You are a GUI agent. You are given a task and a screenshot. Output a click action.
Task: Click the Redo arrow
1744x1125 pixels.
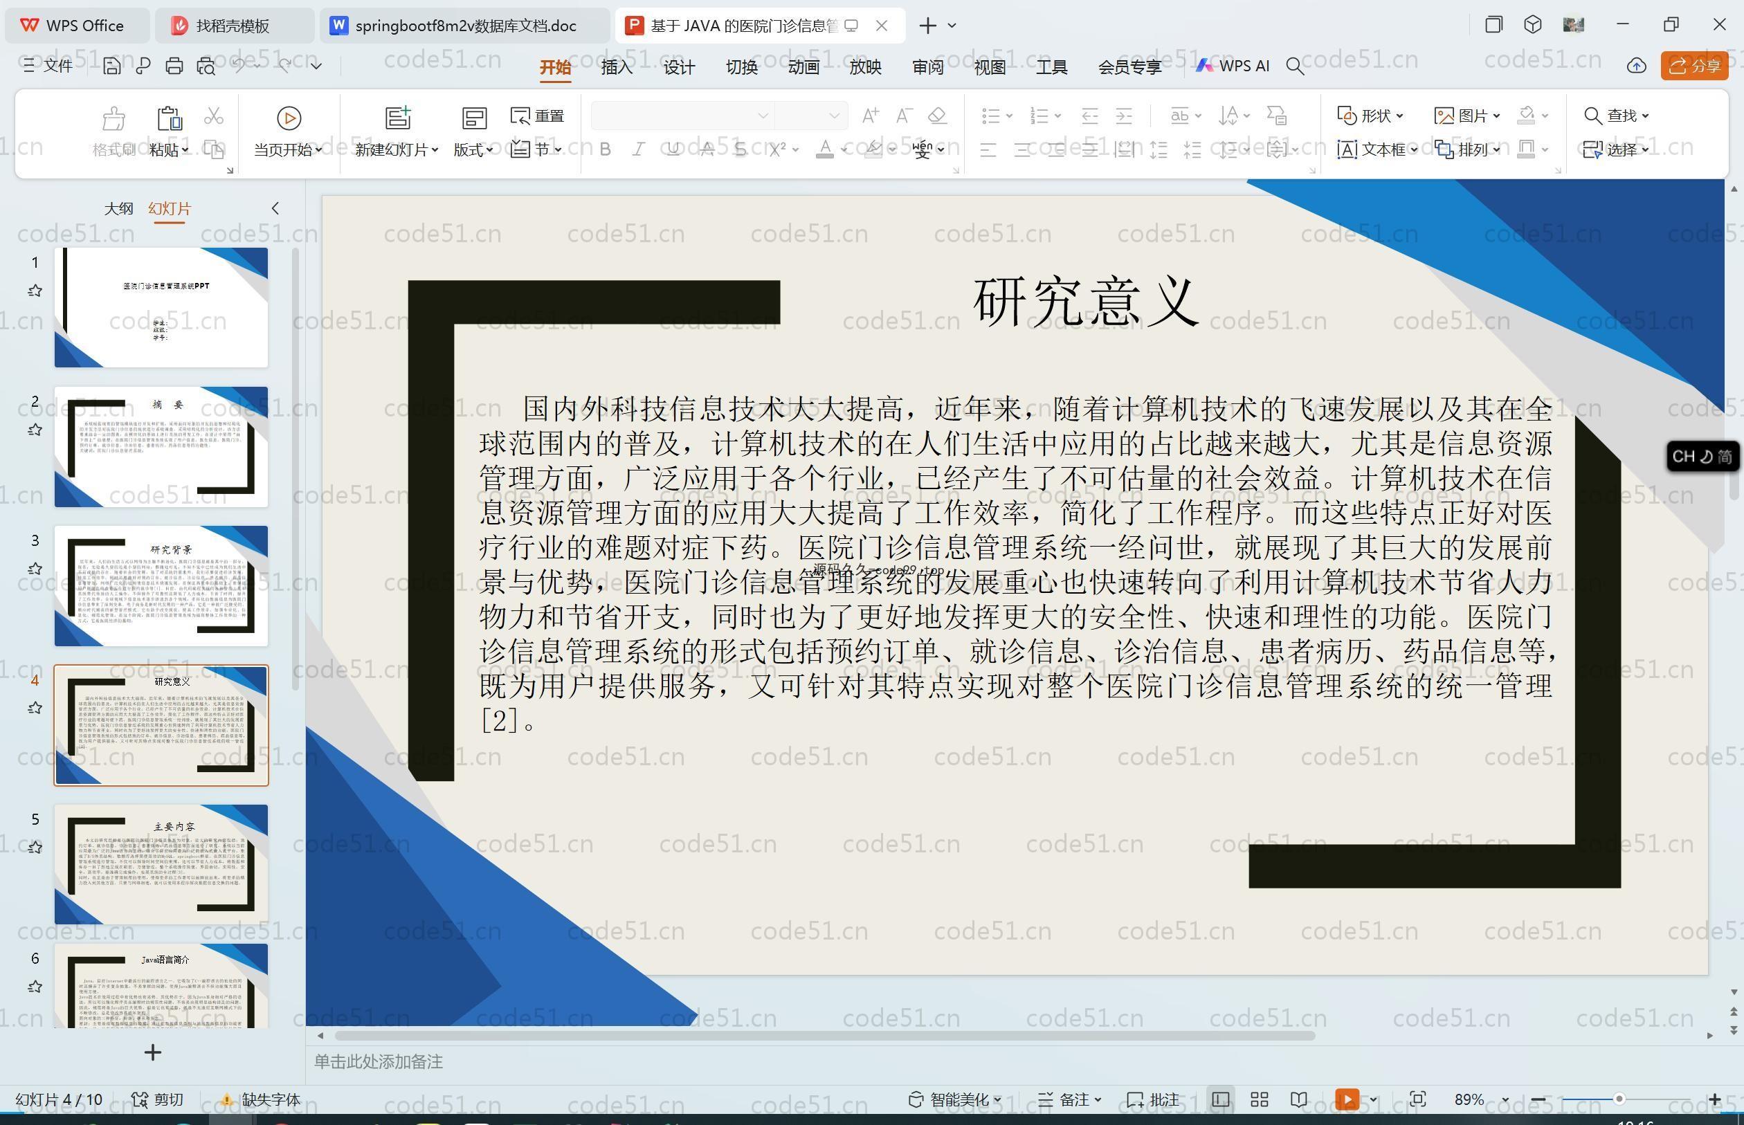pos(284,66)
